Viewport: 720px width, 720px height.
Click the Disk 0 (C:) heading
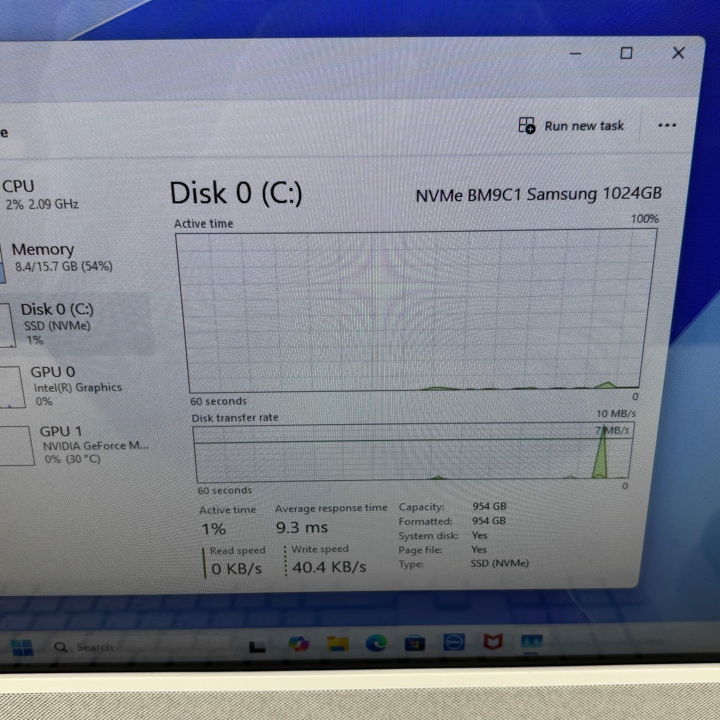pyautogui.click(x=236, y=193)
